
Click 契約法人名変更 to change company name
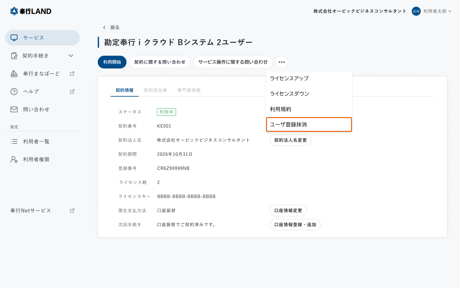pos(290,140)
